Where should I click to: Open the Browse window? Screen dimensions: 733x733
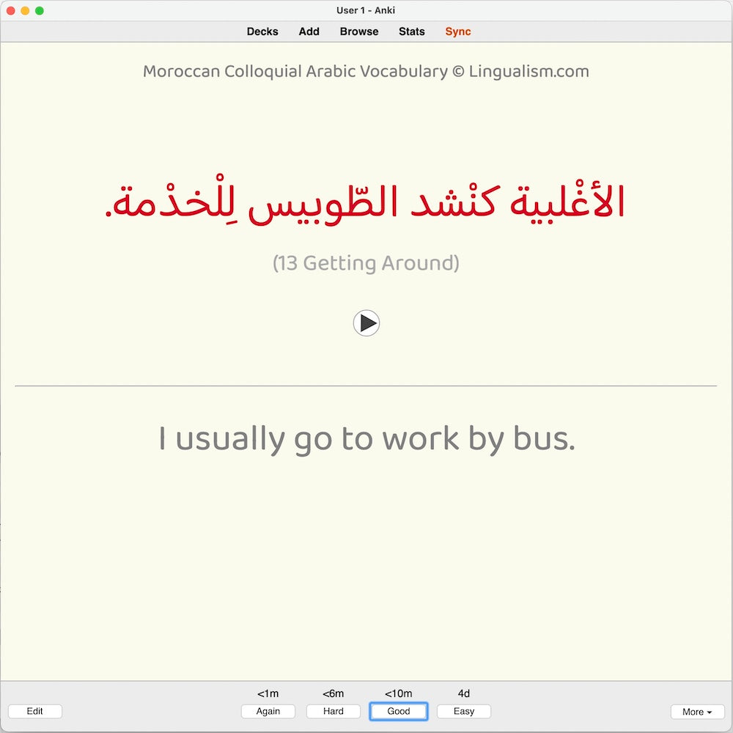(x=358, y=32)
